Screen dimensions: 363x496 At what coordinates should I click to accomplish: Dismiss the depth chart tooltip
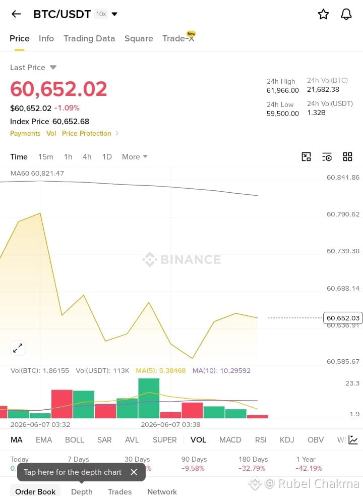134,472
